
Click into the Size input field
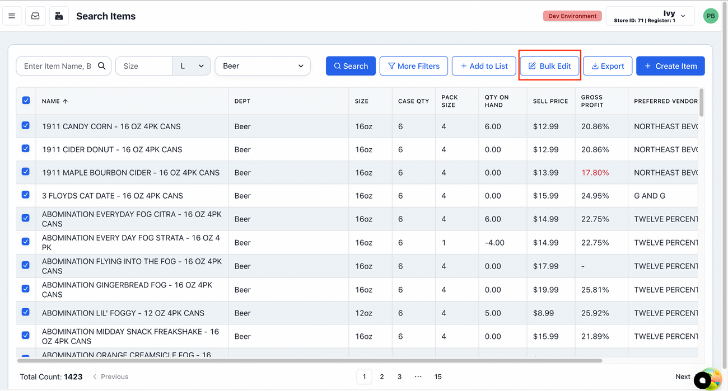tap(144, 66)
